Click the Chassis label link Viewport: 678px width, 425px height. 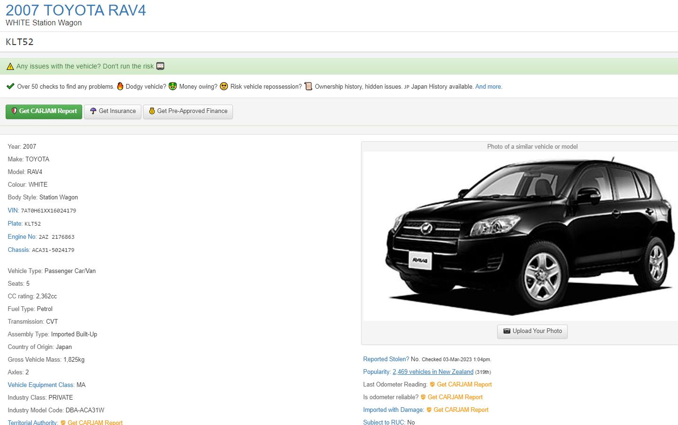[19, 250]
